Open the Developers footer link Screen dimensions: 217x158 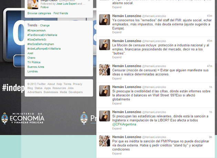[76, 92]
